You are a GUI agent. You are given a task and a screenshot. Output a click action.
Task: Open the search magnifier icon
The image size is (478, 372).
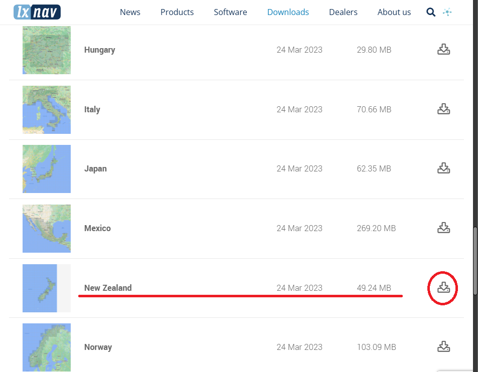pos(431,12)
